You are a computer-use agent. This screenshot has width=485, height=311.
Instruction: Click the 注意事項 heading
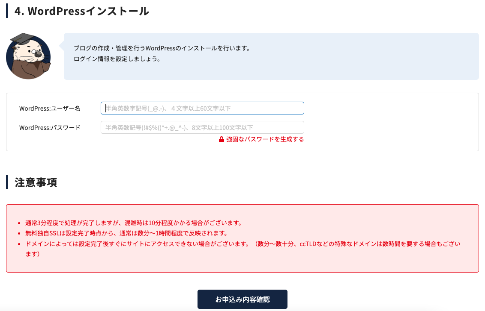tap(36, 182)
